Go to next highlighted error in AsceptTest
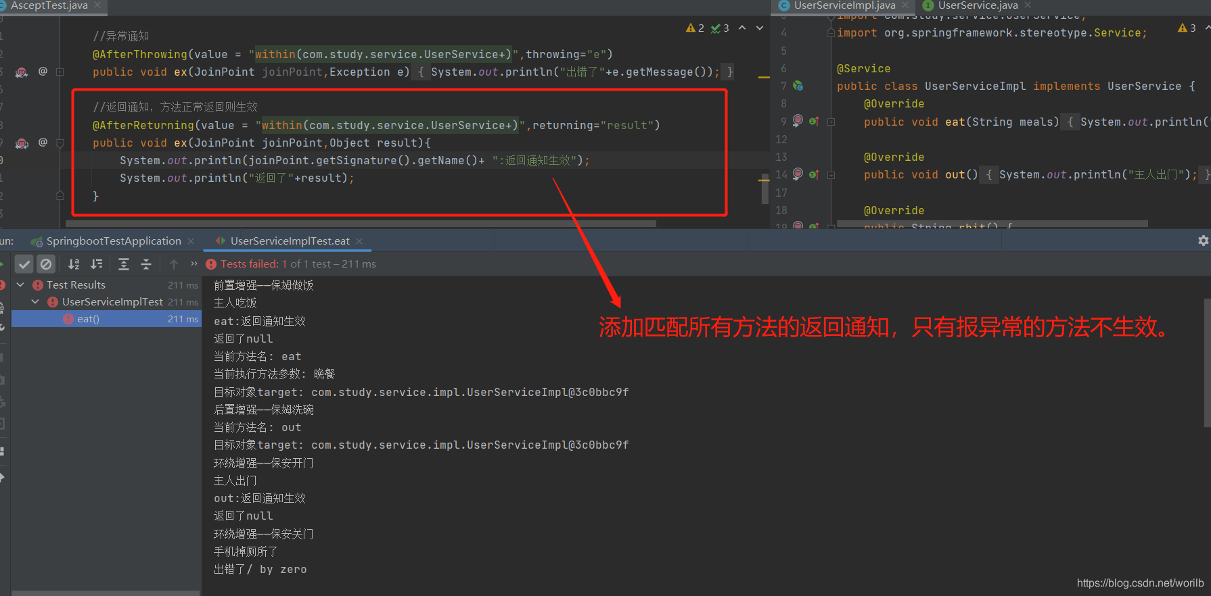1211x596 pixels. (760, 28)
